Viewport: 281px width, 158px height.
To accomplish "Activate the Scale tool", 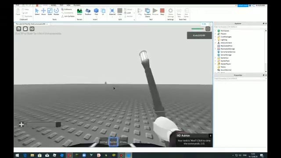I will click(50, 12).
